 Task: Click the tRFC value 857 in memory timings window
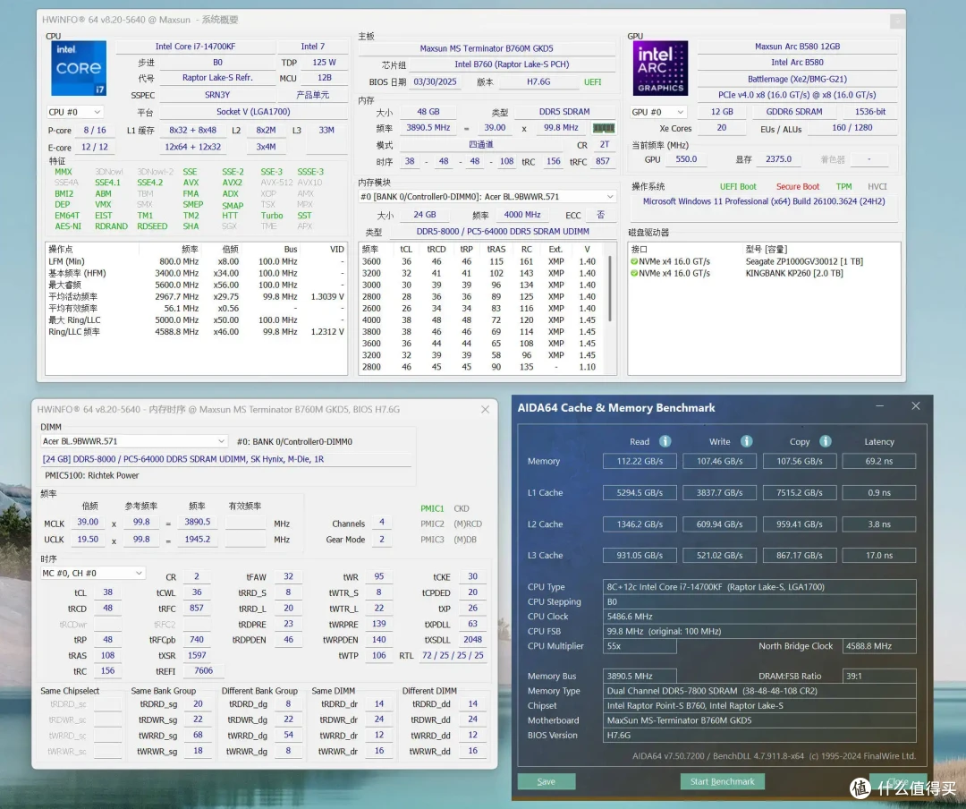pos(197,608)
